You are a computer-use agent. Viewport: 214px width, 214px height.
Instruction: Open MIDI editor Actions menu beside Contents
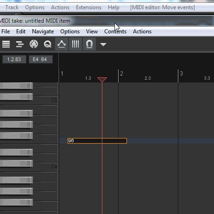142,31
